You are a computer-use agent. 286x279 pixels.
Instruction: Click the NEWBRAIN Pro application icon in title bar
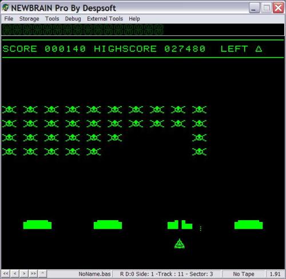[6, 8]
